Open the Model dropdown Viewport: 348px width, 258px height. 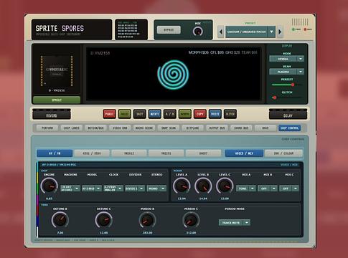92,188
